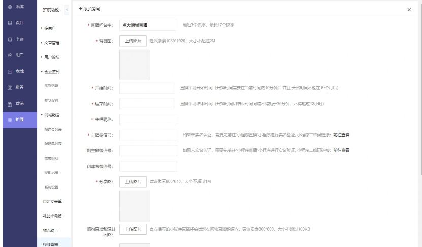Click the 开始时间 input field
Viewport: 422px width, 247px height.
[147, 88]
